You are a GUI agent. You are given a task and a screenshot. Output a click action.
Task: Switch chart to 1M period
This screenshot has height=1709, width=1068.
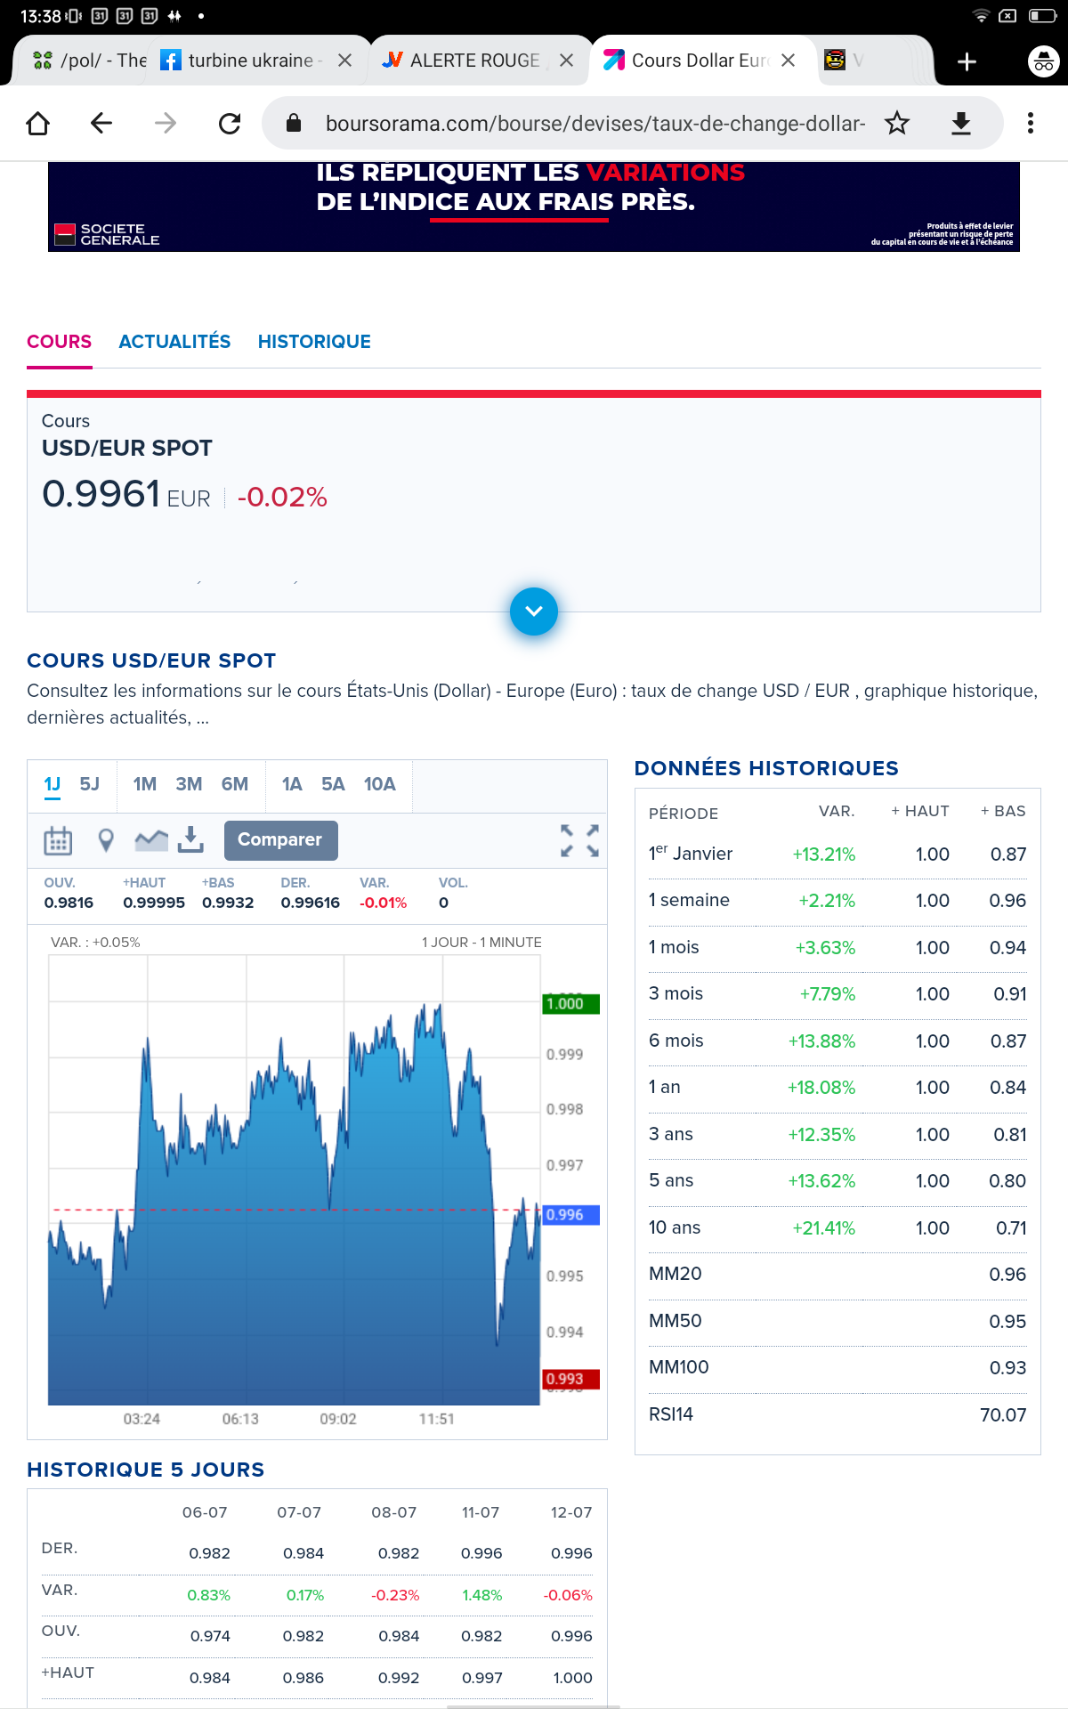point(144,784)
